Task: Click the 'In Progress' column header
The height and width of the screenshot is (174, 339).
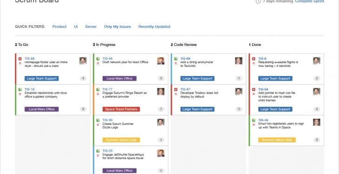Action: pyautogui.click(x=104, y=45)
